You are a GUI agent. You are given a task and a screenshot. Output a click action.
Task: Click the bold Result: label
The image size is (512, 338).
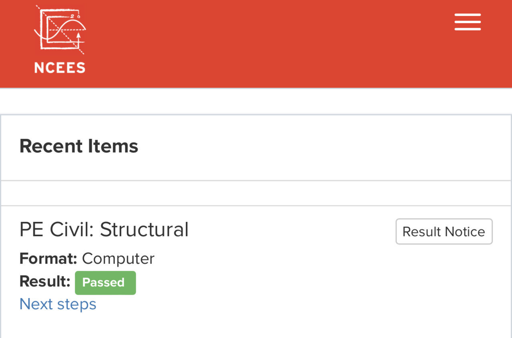[x=45, y=282]
